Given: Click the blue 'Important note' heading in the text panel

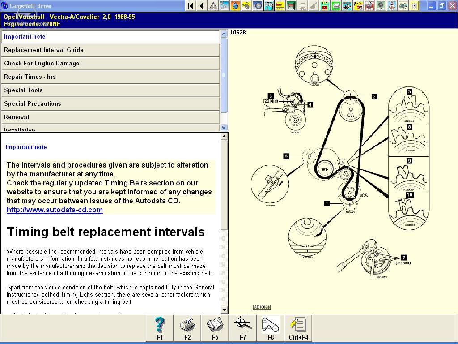Looking at the screenshot, I should (26, 147).
